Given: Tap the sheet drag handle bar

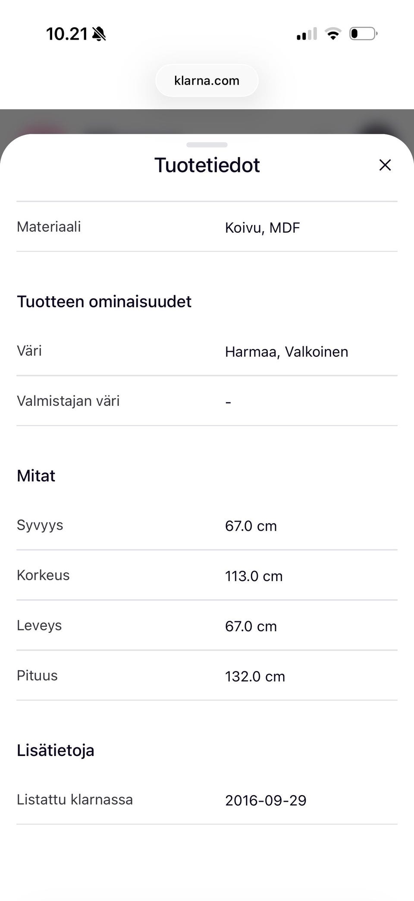Looking at the screenshot, I should click(x=207, y=145).
